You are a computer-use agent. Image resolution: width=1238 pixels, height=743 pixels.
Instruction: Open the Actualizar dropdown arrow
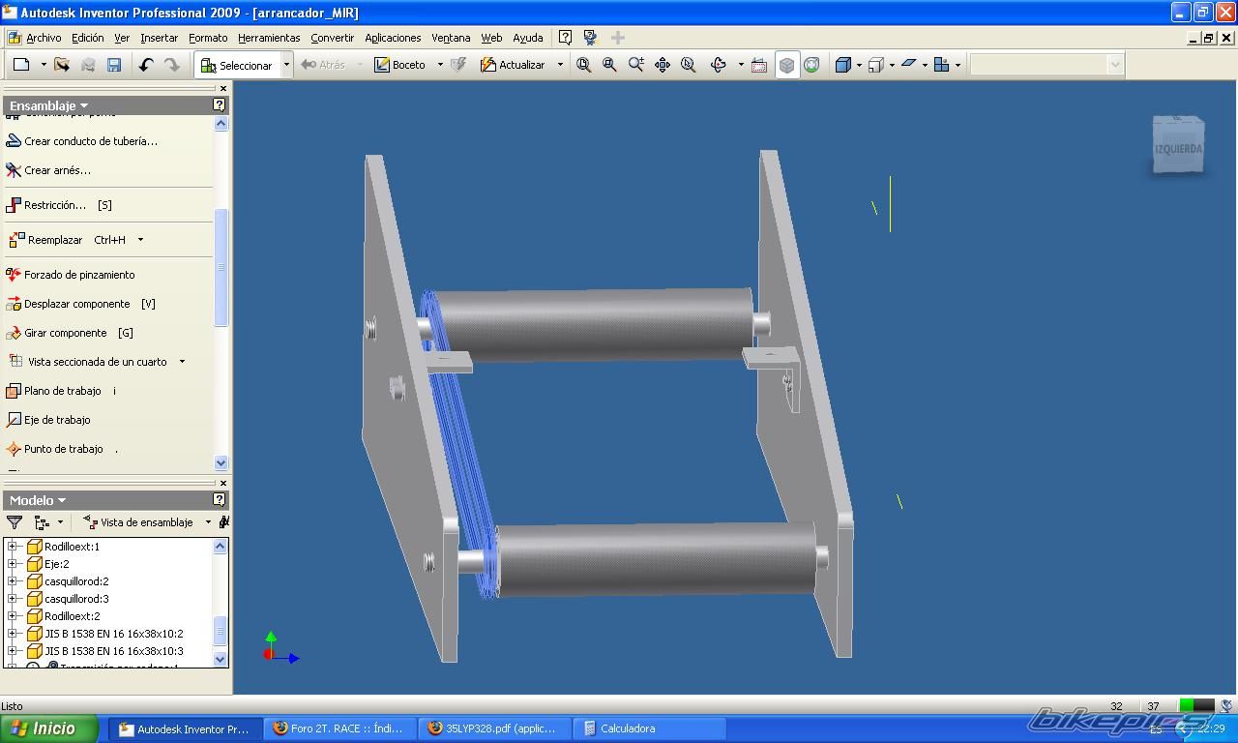[560, 65]
